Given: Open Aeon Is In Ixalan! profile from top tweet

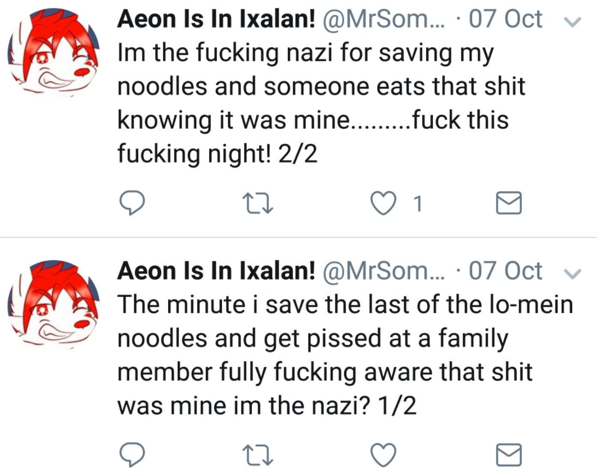Looking at the screenshot, I should pyautogui.click(x=216, y=19).
